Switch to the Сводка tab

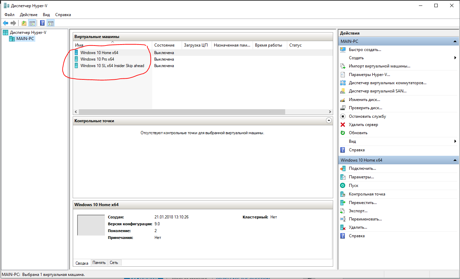[x=82, y=263]
